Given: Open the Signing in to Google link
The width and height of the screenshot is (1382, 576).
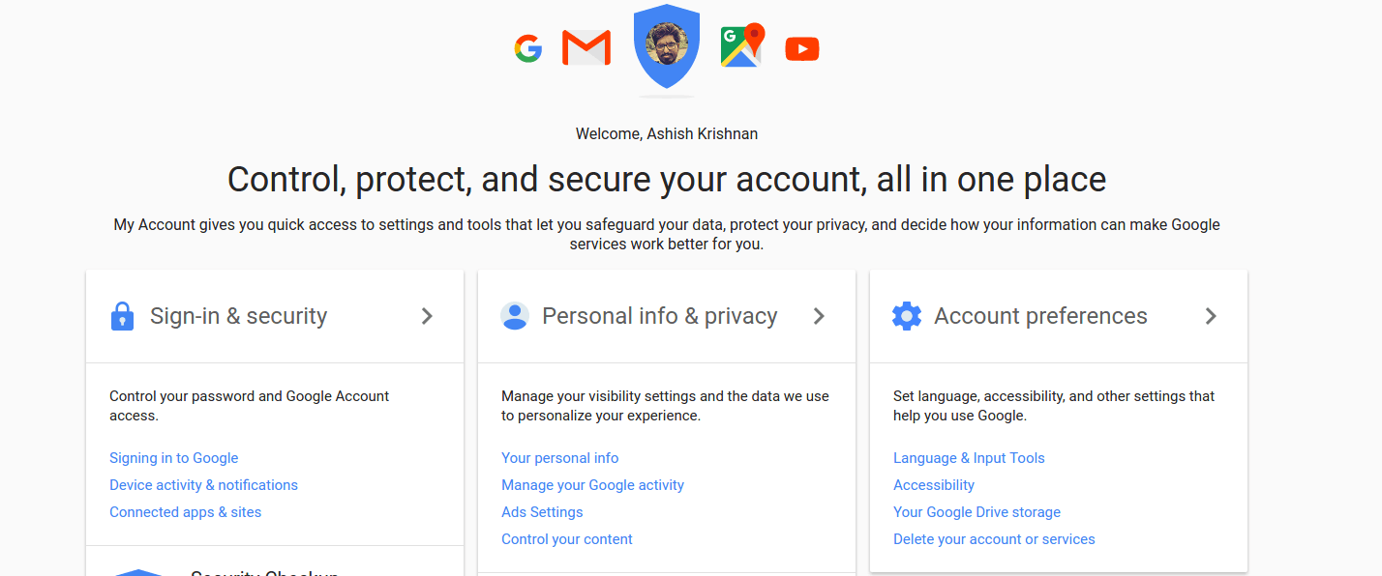Looking at the screenshot, I should (x=174, y=458).
